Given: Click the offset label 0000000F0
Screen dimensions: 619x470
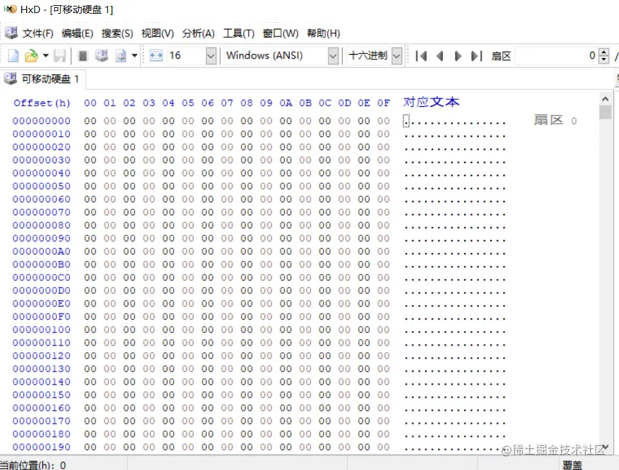Looking at the screenshot, I should (x=42, y=316).
